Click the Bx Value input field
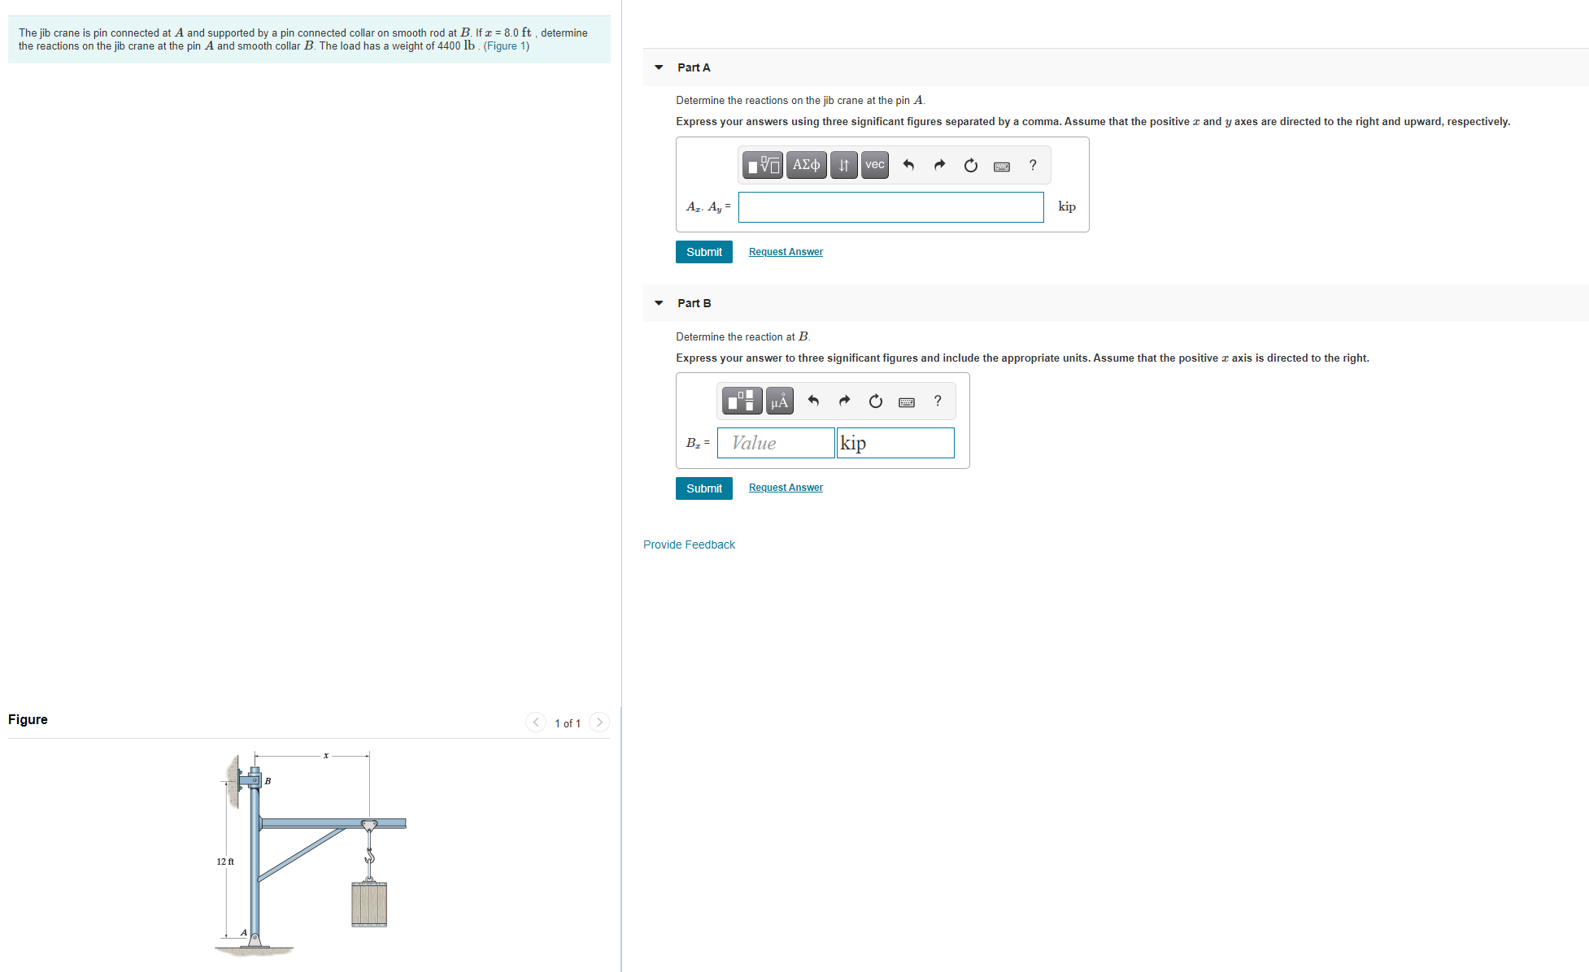The image size is (1589, 972). click(x=775, y=443)
